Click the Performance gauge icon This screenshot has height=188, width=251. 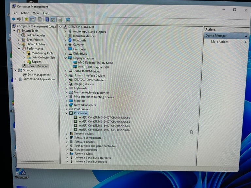coord(24,48)
